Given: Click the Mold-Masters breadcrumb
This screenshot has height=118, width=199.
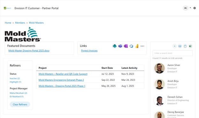Looking at the screenshot, I should point(36,23).
